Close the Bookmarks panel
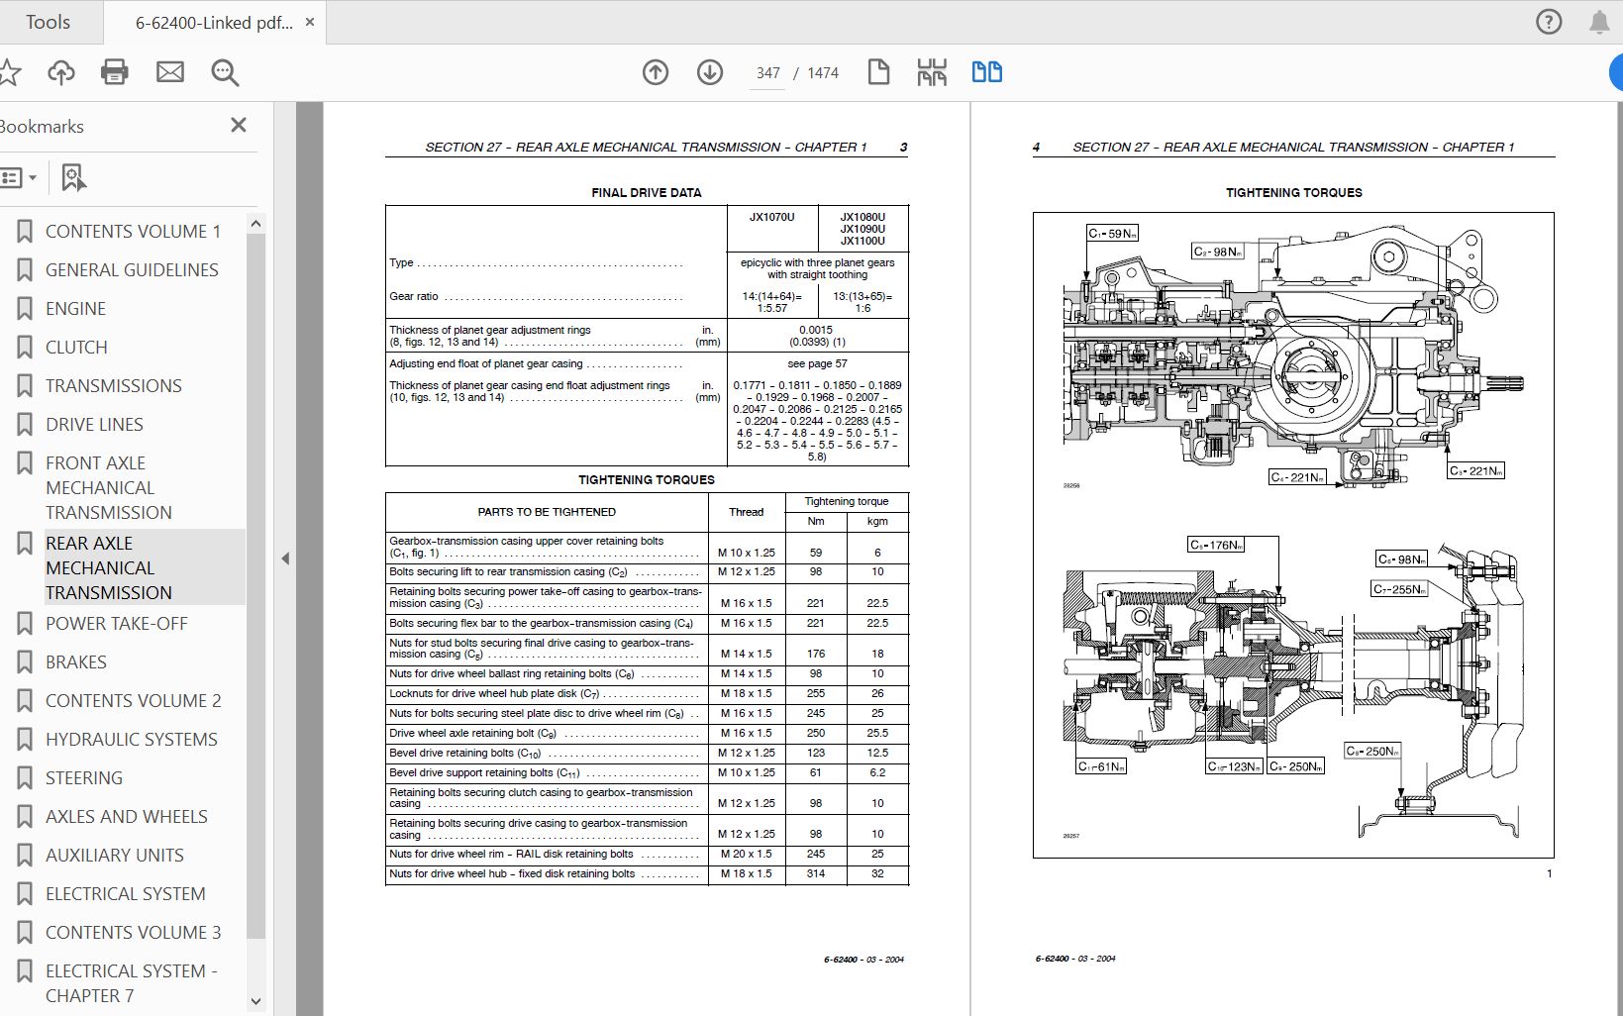This screenshot has height=1016, width=1623. pyautogui.click(x=239, y=125)
